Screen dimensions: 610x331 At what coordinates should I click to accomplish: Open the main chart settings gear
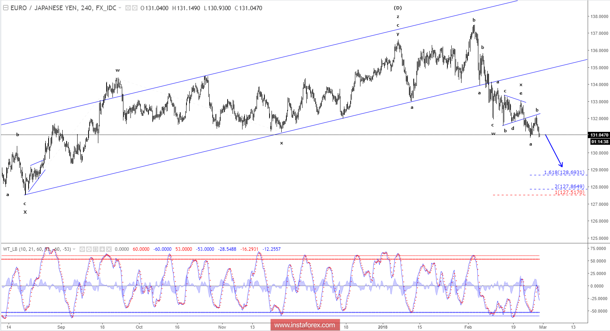[x=135, y=8]
